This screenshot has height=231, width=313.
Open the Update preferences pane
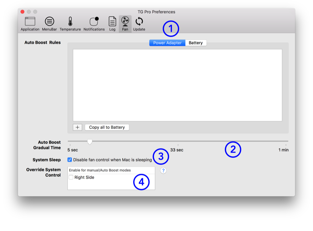(x=139, y=24)
